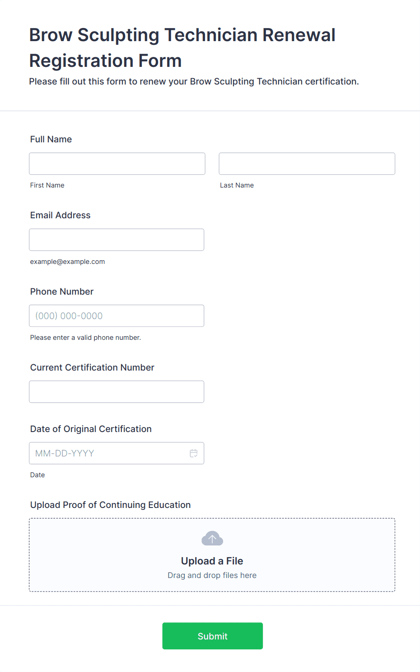The image size is (420, 672).
Task: Open the calendar date picker icon
Action: click(194, 453)
